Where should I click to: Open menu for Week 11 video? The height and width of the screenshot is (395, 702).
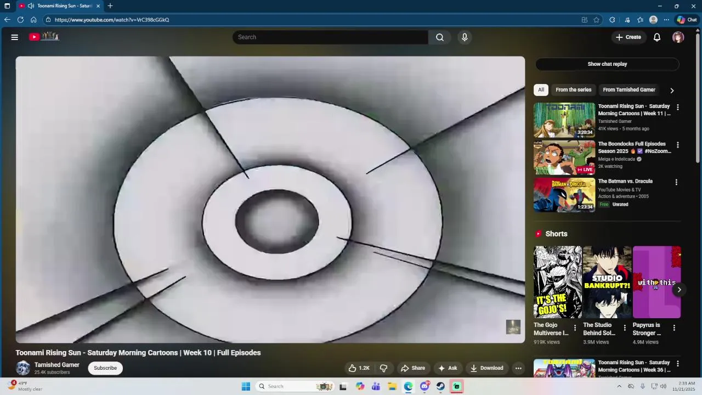point(677,108)
